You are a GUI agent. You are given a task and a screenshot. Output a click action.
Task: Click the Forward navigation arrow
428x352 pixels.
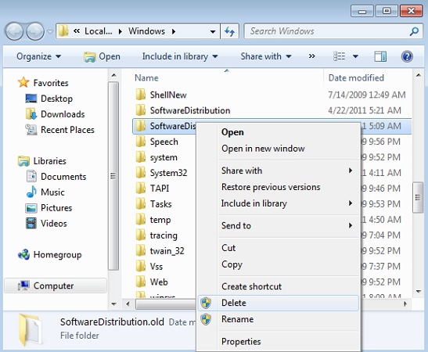click(x=35, y=31)
